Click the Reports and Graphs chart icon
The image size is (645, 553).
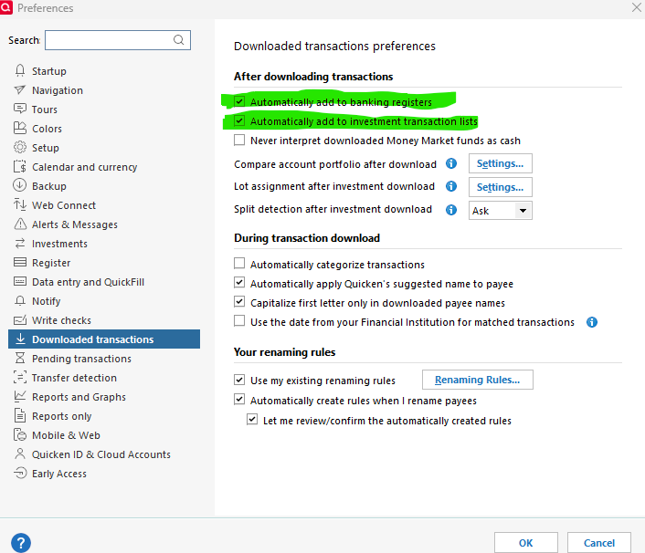[20, 396]
